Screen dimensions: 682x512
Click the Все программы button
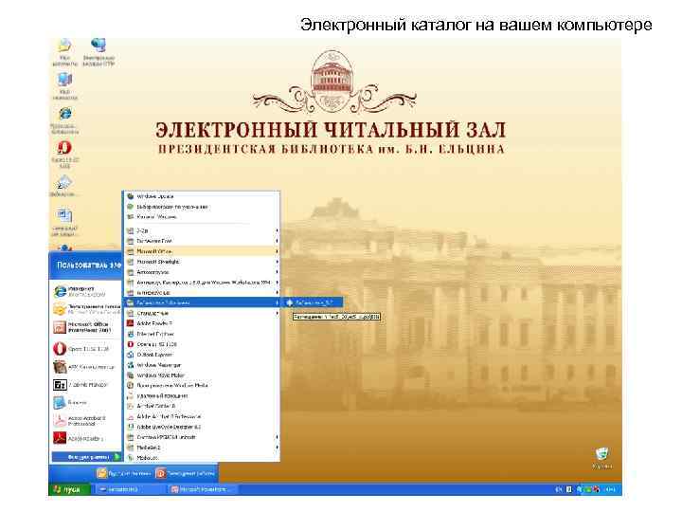pyautogui.click(x=86, y=457)
